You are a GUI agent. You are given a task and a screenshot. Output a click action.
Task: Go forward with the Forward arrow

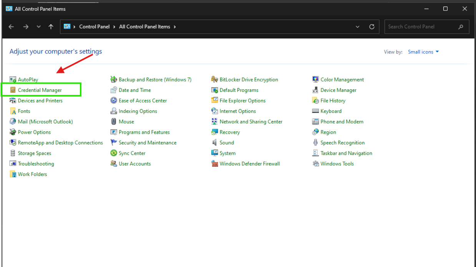tap(26, 27)
